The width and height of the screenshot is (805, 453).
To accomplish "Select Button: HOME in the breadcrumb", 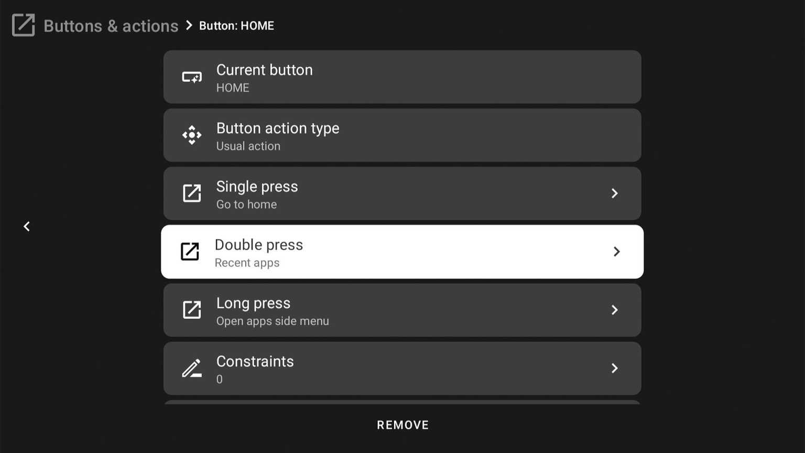I will pos(236,25).
